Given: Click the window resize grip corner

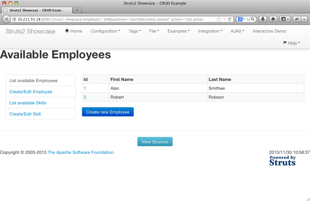Looking at the screenshot, I should pyautogui.click(x=308, y=199).
